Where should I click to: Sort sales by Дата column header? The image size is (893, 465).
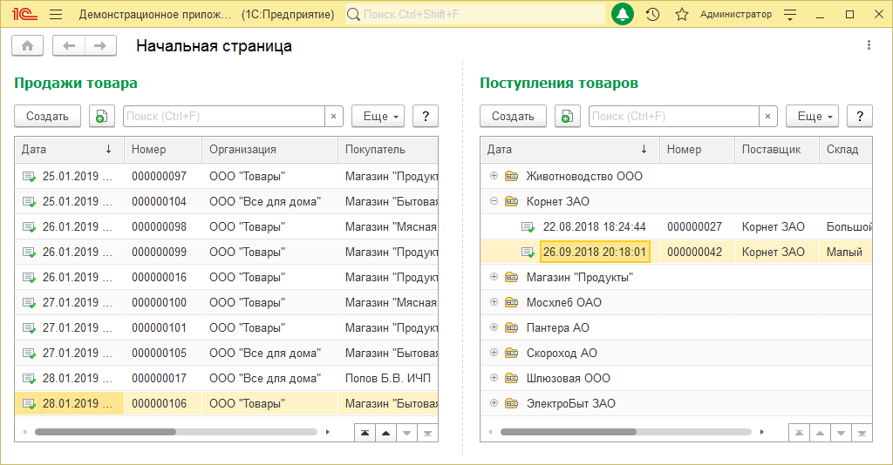coord(70,150)
